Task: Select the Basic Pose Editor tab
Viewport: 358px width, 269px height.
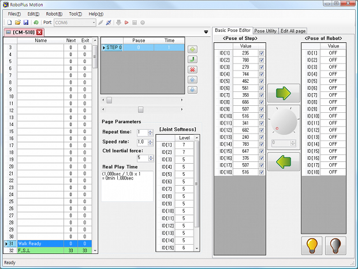Action: click(233, 30)
